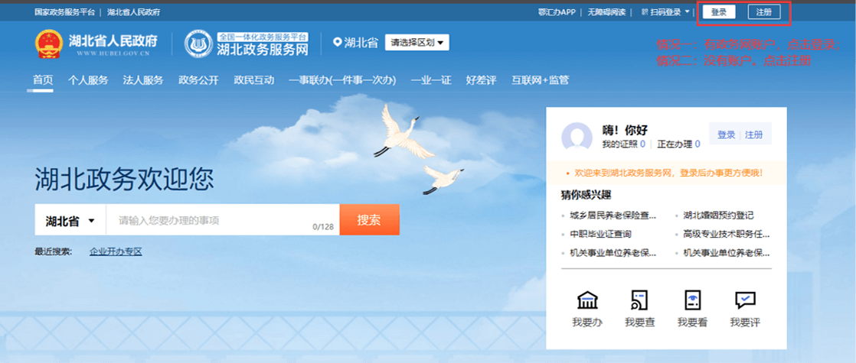Enable 无障碍阅读 mode

(x=606, y=12)
